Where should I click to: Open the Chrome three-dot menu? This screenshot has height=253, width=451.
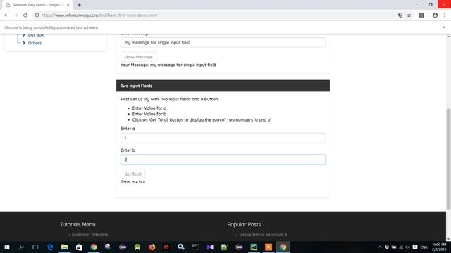(x=445, y=15)
